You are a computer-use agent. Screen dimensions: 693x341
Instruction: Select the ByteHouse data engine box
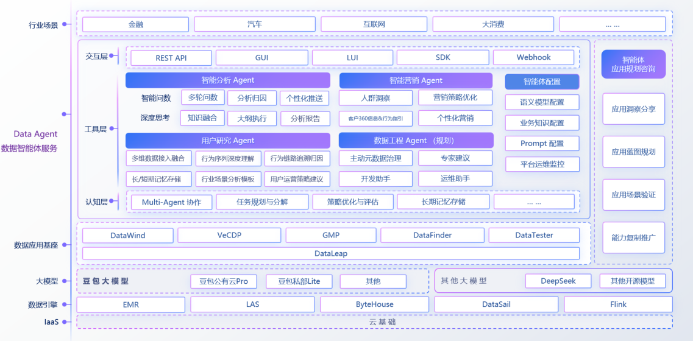click(374, 304)
